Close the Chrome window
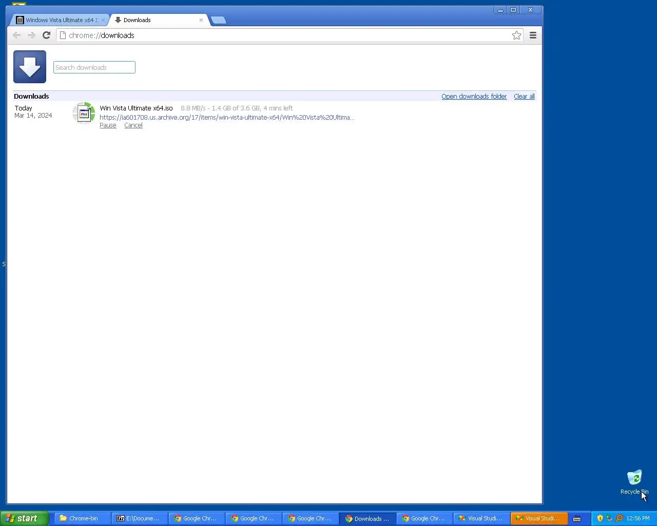Image resolution: width=657 pixels, height=526 pixels. (x=530, y=10)
